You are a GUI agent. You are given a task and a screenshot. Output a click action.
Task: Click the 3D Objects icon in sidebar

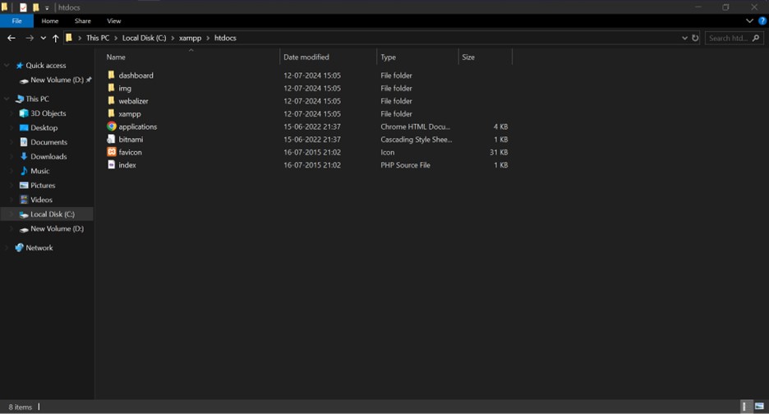[24, 113]
